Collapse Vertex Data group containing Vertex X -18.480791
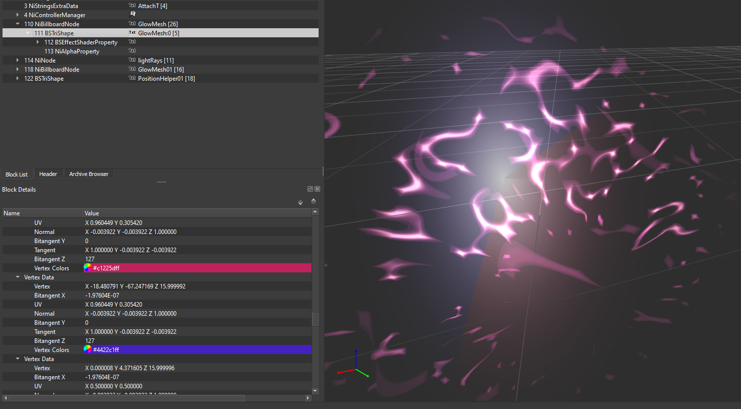The height and width of the screenshot is (409, 741). click(x=18, y=277)
